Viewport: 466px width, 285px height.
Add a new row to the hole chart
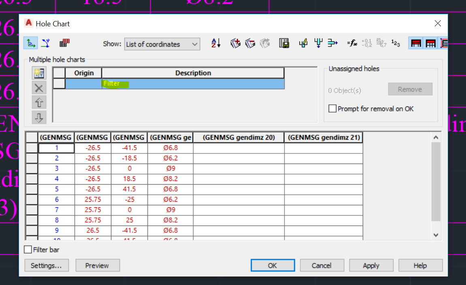point(235,43)
